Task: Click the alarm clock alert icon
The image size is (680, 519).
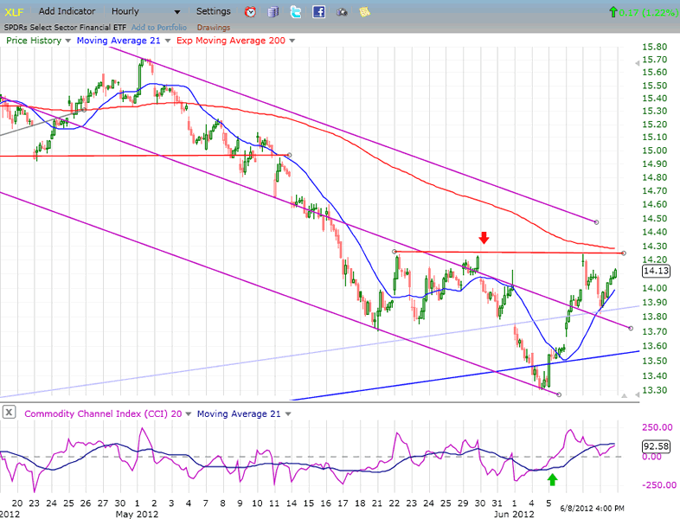Action: 251,12
